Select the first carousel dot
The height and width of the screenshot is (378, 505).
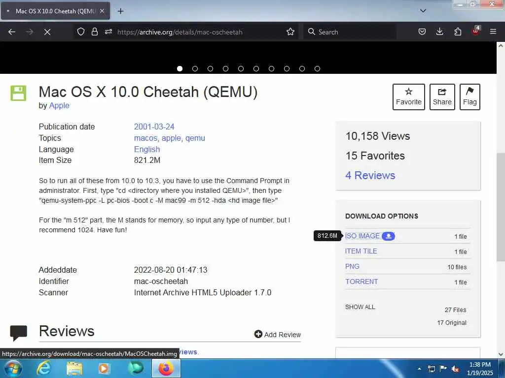[x=180, y=68]
